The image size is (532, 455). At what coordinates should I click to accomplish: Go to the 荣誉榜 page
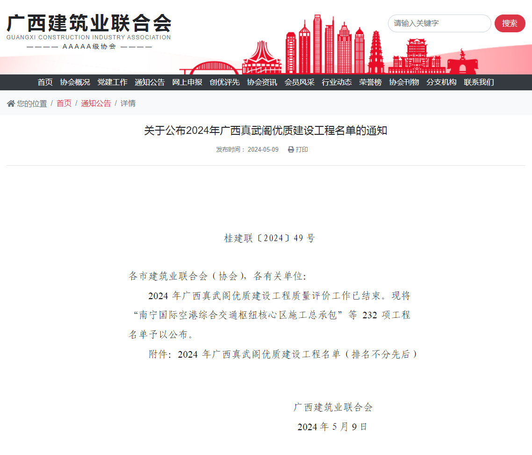pyautogui.click(x=370, y=82)
